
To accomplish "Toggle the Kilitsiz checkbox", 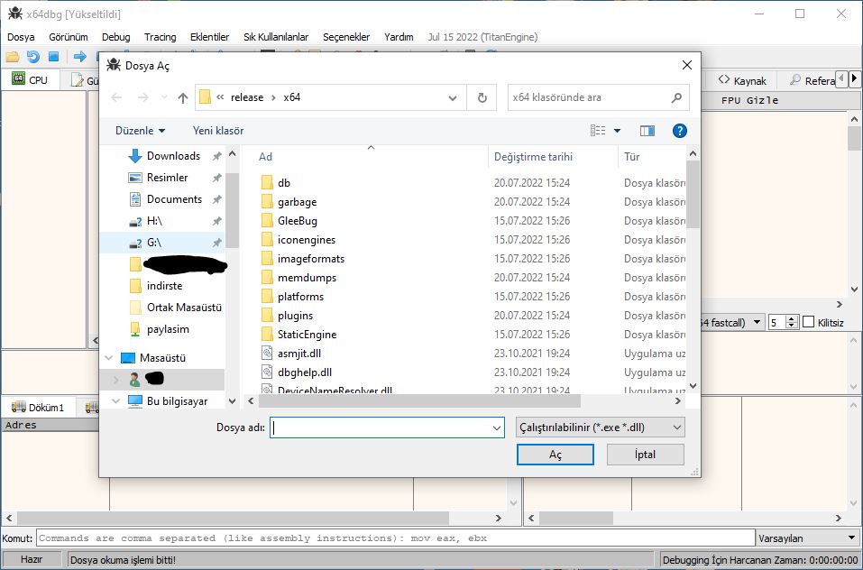I will (809, 322).
